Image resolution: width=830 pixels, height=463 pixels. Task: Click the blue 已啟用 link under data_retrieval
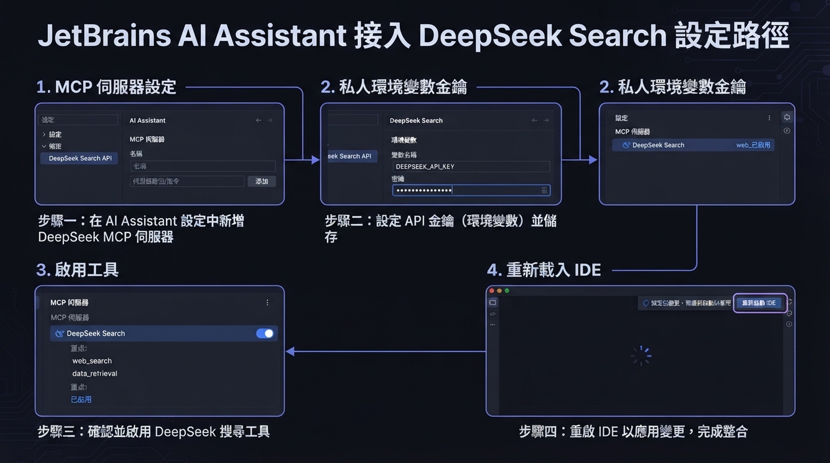81,400
